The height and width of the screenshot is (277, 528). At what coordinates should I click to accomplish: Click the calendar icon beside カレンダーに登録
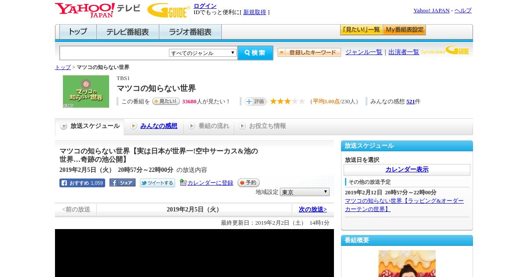click(183, 182)
